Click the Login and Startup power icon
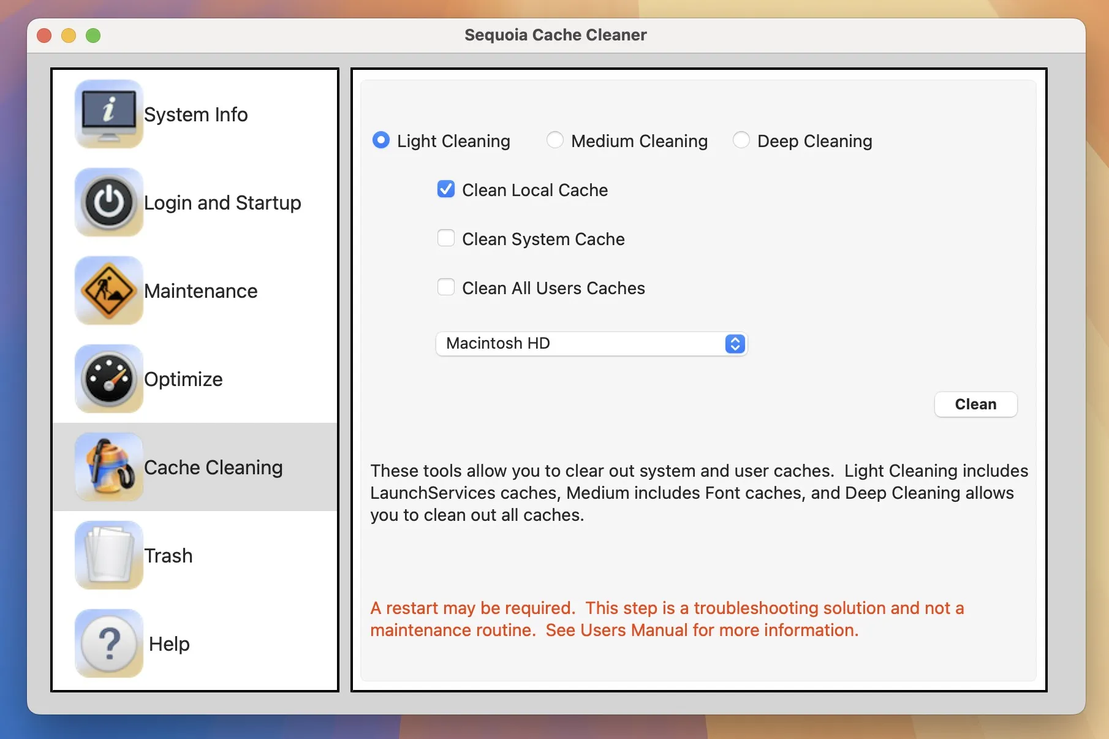 click(x=109, y=202)
